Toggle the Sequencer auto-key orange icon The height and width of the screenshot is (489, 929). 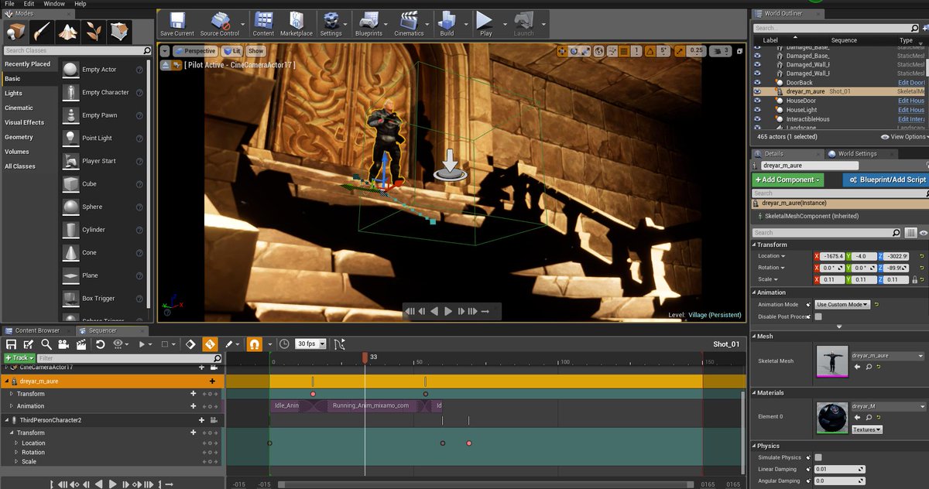click(x=210, y=344)
